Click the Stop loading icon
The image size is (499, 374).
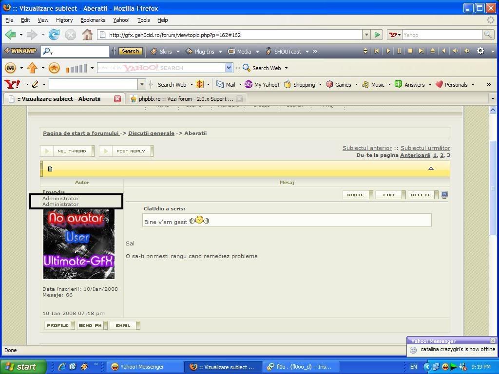coord(70,35)
